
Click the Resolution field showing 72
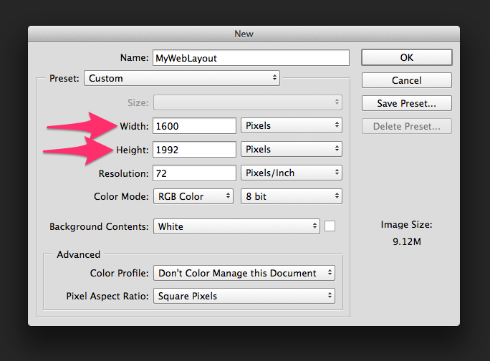[x=194, y=173]
